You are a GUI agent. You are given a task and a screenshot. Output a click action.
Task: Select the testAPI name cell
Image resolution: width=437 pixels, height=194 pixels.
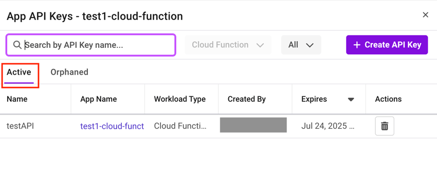point(21,126)
